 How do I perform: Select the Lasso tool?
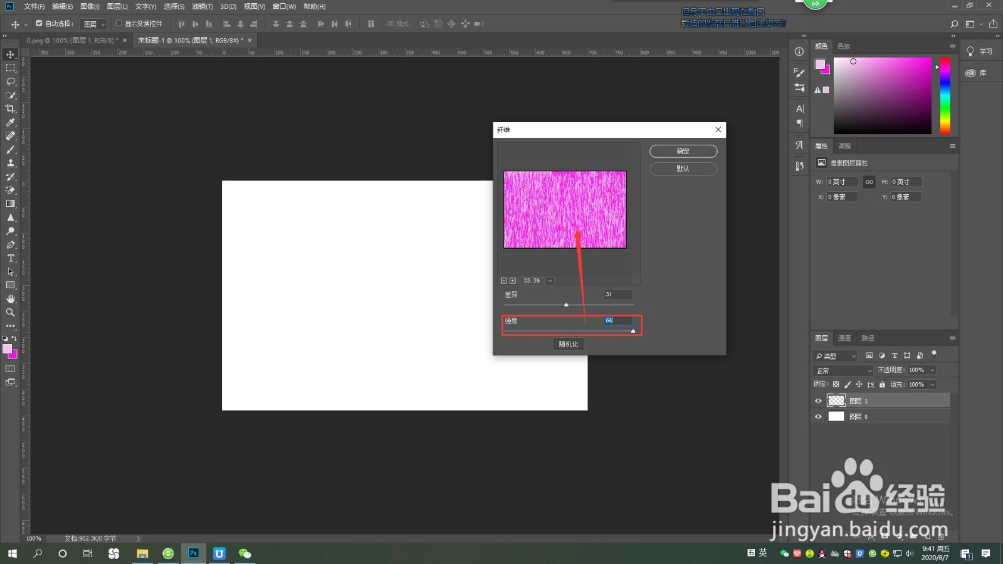[11, 81]
